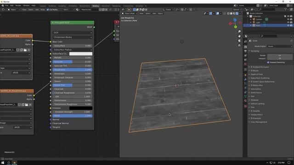Select material preview viewport shading mode
The height and width of the screenshot is (165, 294).
point(234,13)
